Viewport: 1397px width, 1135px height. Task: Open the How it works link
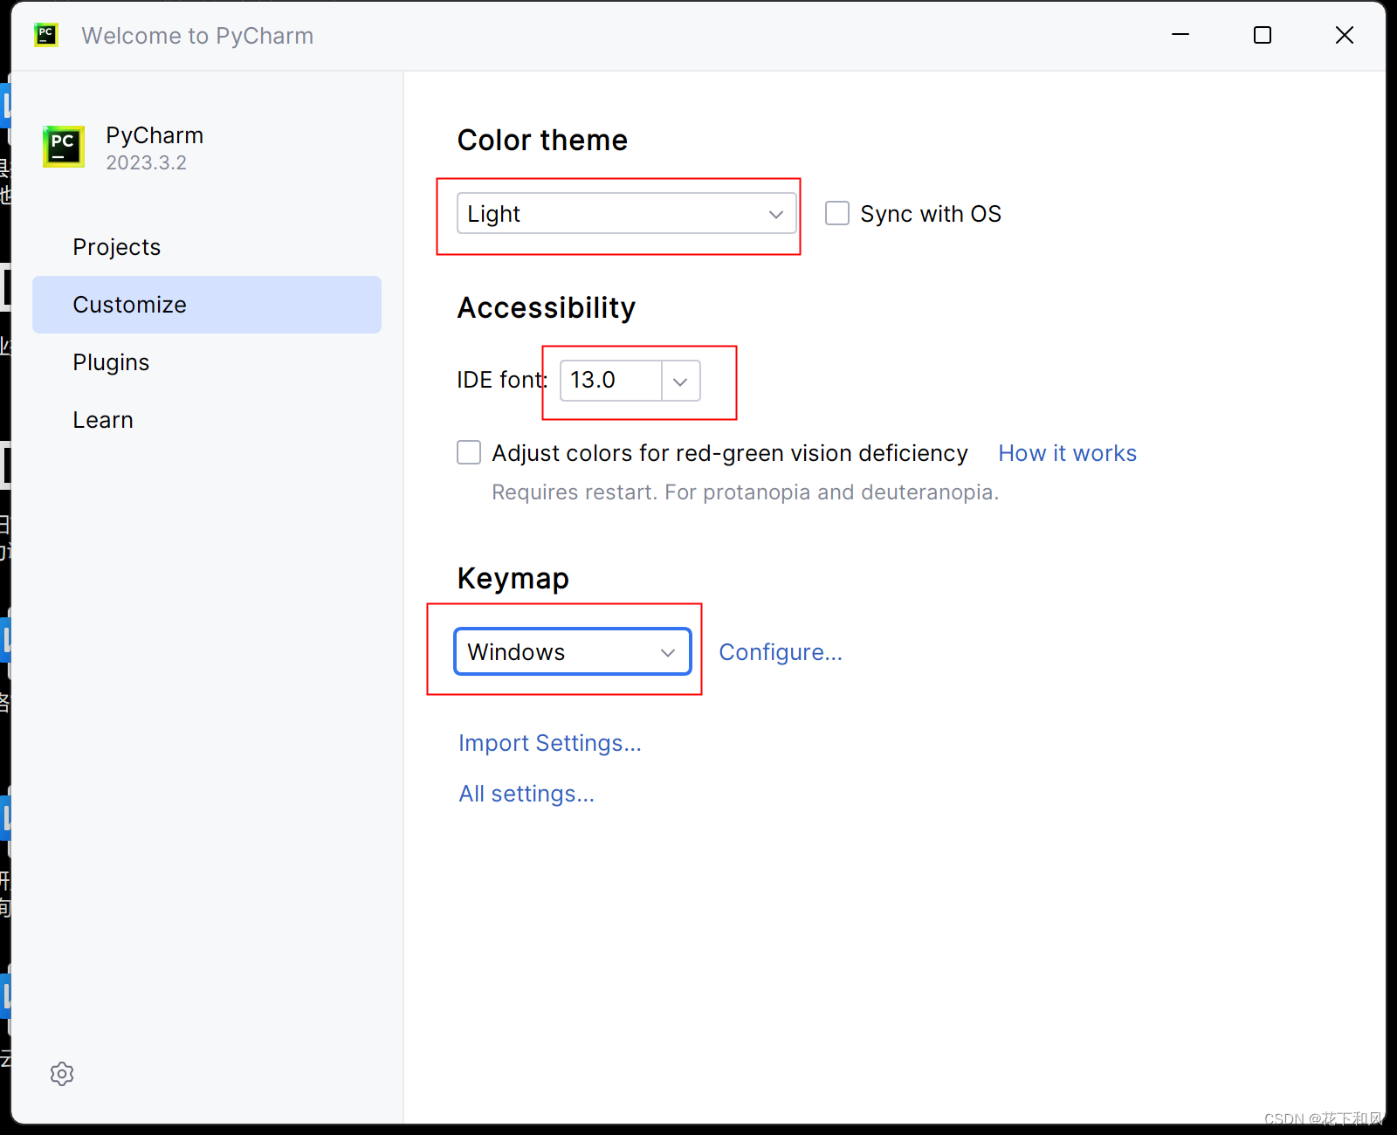(x=1067, y=453)
